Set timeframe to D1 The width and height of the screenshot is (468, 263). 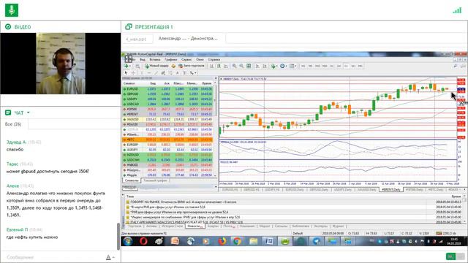tap(346, 66)
